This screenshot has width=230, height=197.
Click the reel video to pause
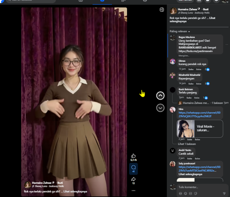[x=74, y=102]
